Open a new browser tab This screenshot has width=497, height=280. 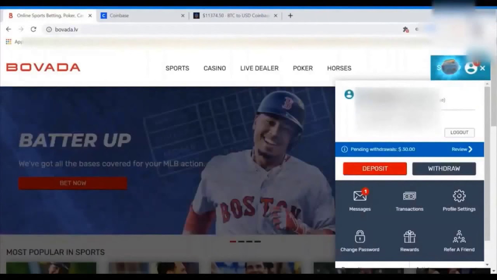[x=290, y=16]
